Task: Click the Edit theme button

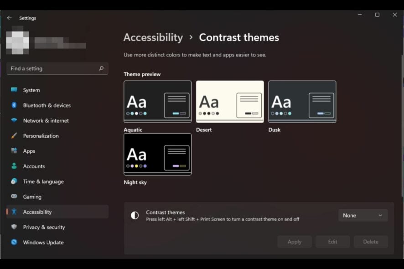Action: pyautogui.click(x=332, y=242)
